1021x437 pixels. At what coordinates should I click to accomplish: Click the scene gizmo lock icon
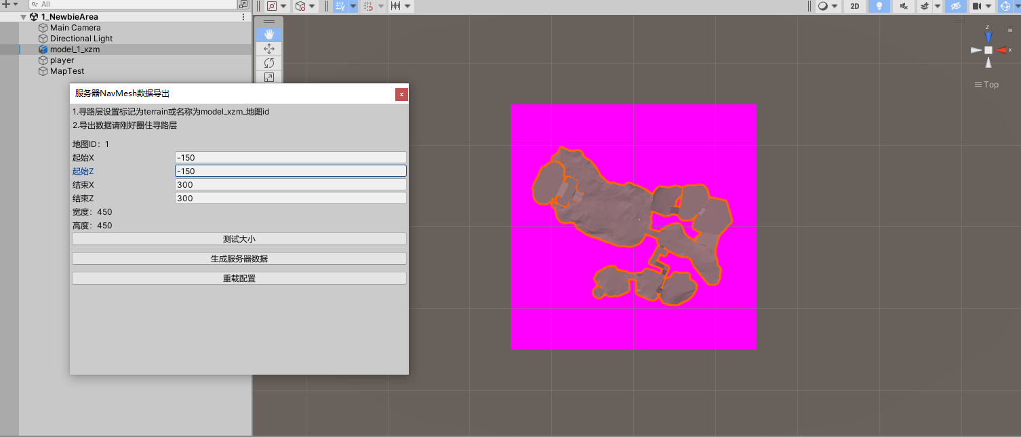[x=1010, y=30]
